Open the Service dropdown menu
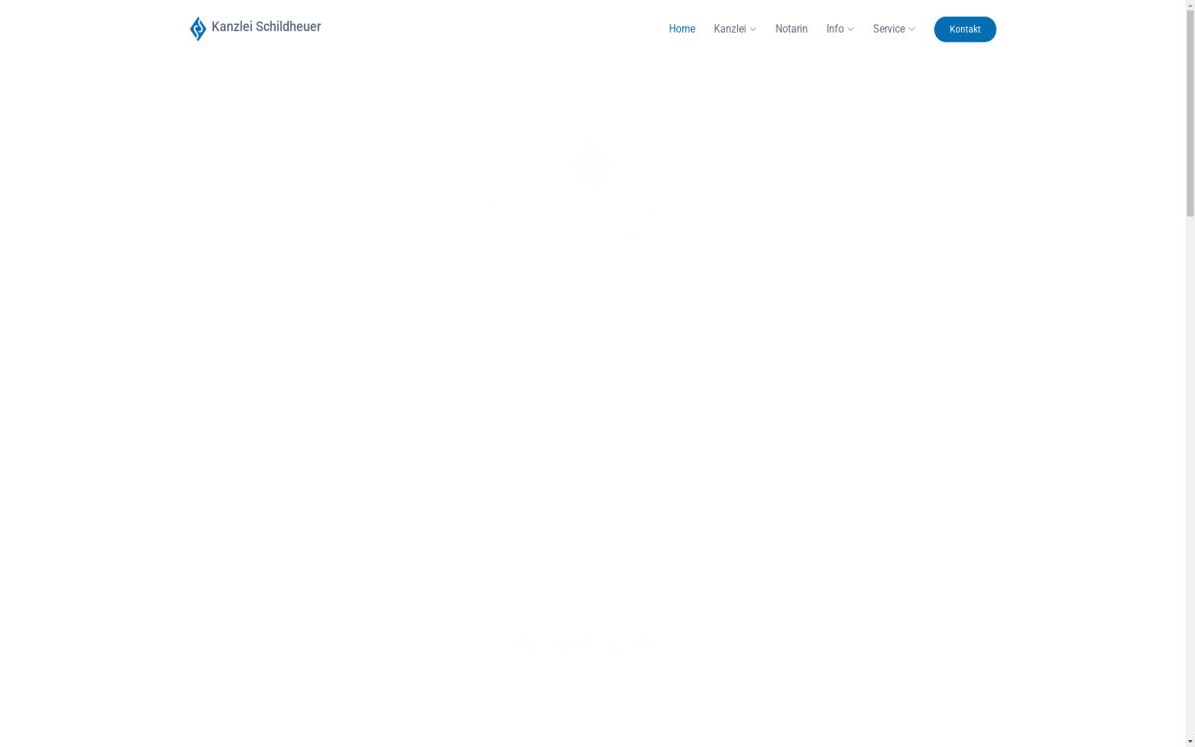 891,29
